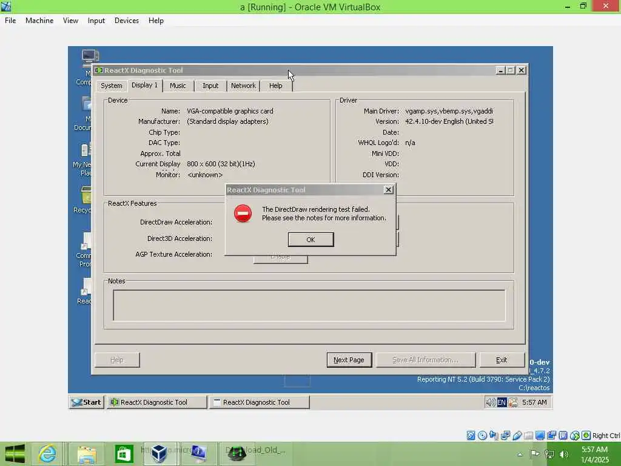This screenshot has height=466, width=621.
Task: Click VirtualBox shared folders indicator
Action: point(528,436)
